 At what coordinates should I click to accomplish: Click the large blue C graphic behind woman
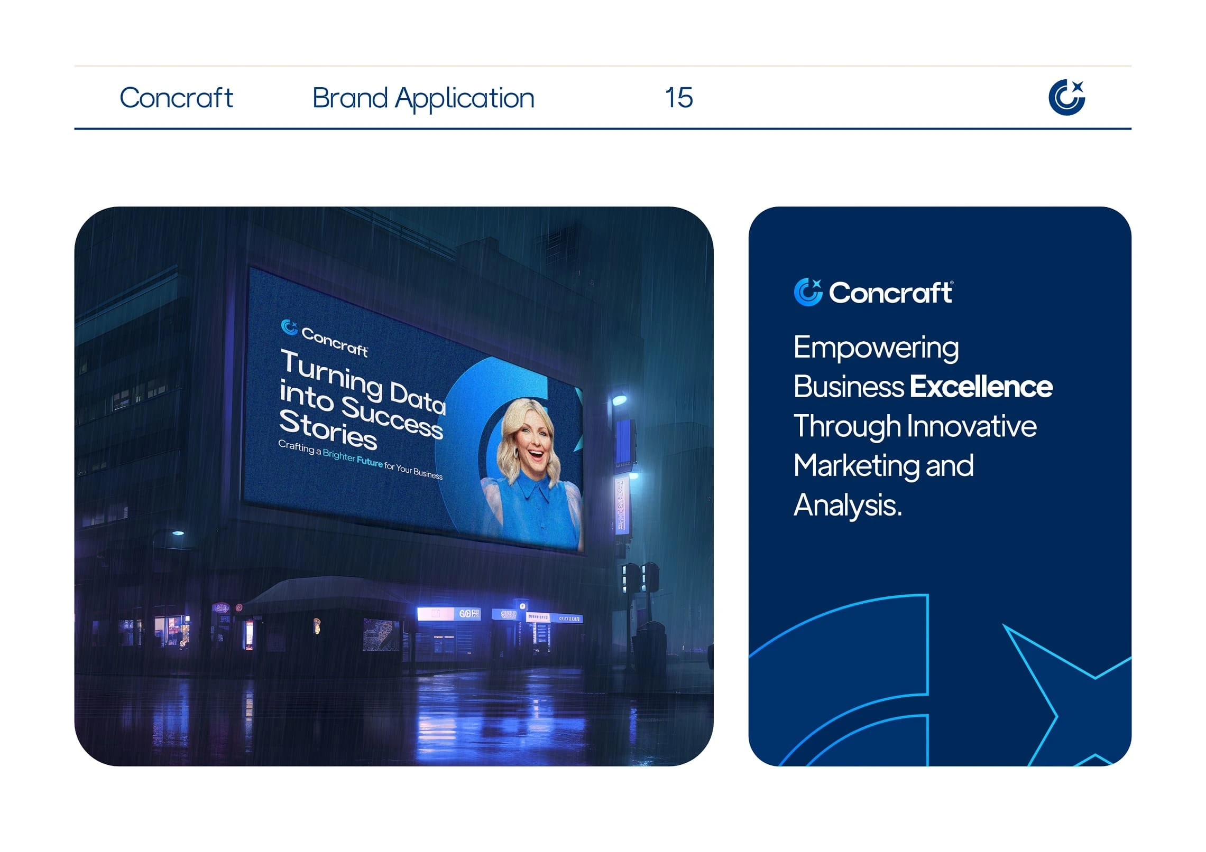click(x=471, y=401)
